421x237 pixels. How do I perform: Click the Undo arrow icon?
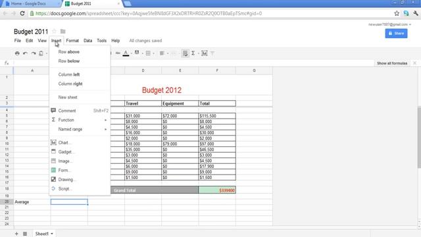pyautogui.click(x=25, y=53)
